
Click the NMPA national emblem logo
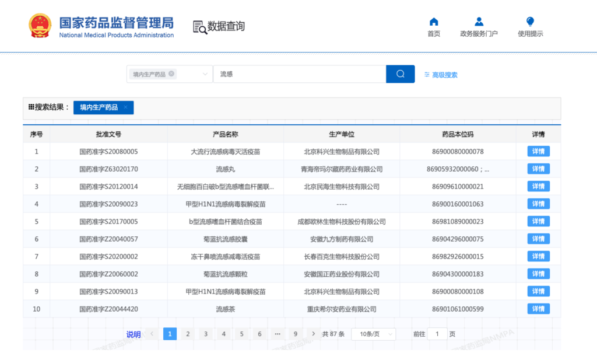tap(40, 26)
